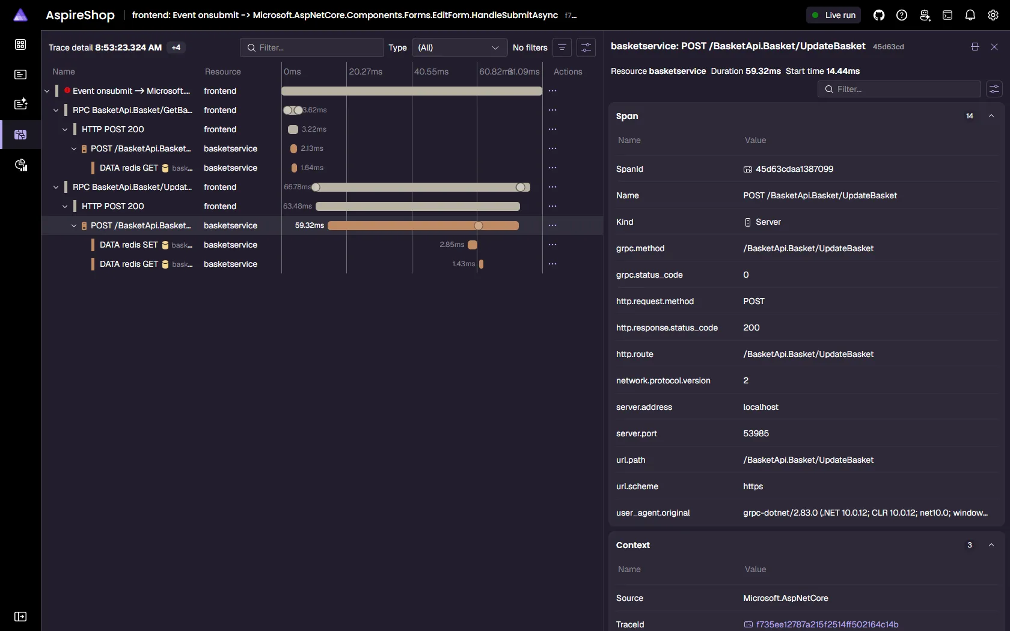Open actions for RPC BasketApi.Basket/GetBasket row
This screenshot has width=1010, height=631.
(552, 110)
